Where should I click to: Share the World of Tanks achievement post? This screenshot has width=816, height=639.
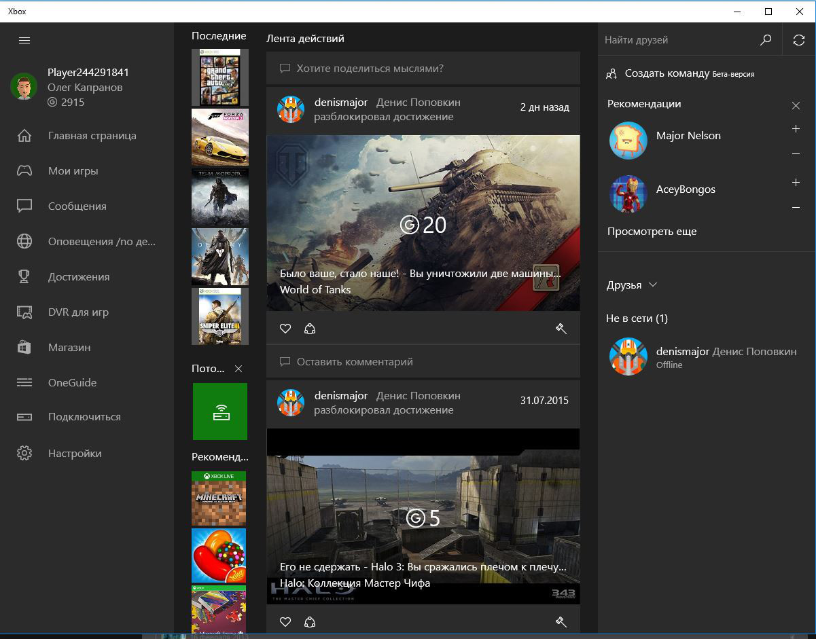coord(310,329)
